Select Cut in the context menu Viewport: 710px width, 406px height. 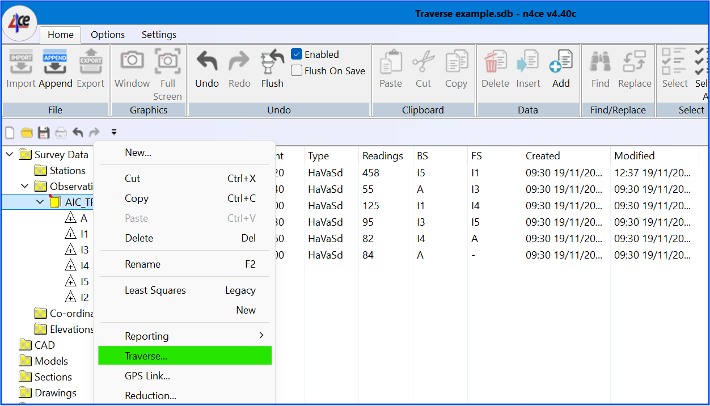(185, 179)
